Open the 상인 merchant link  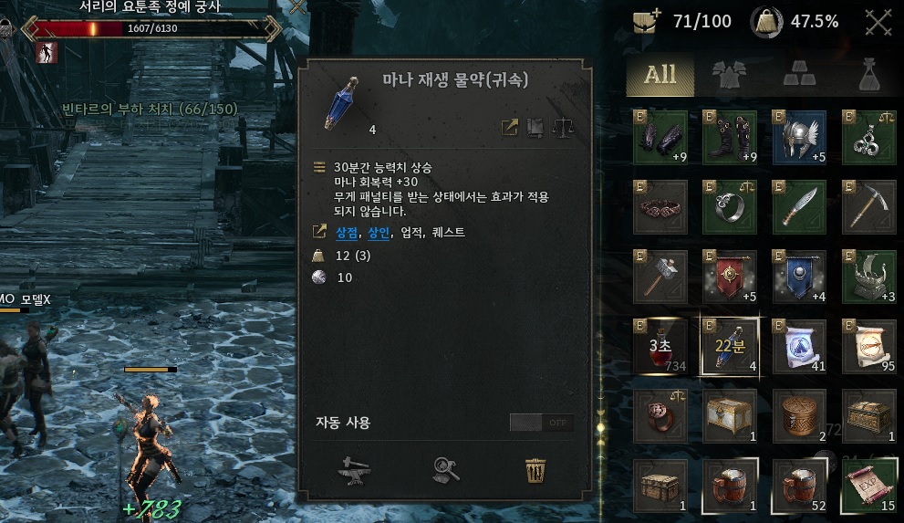click(379, 233)
